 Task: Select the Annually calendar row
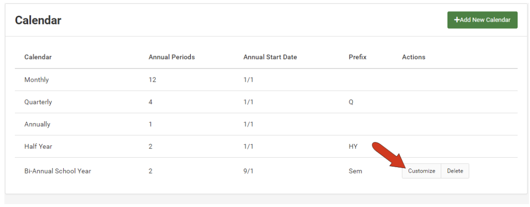(x=37, y=124)
